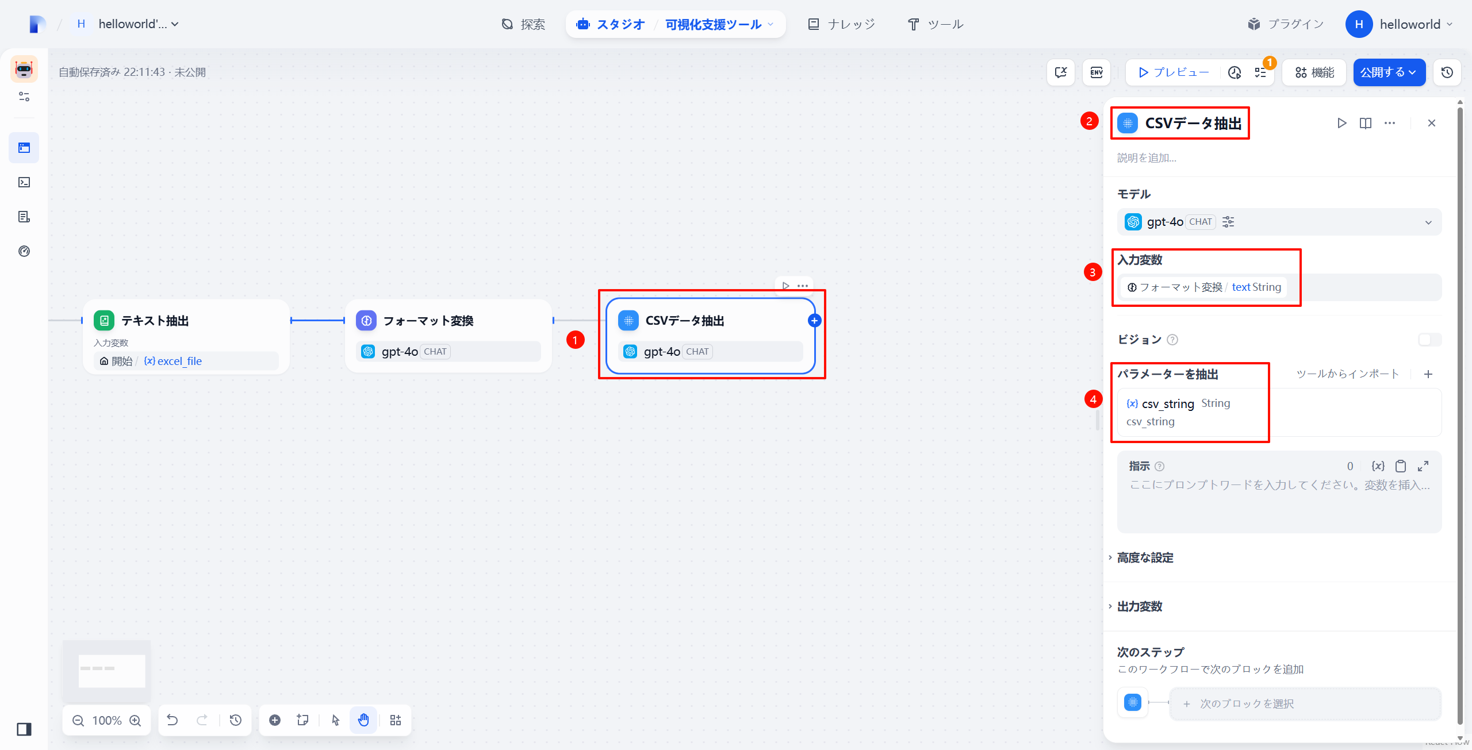Expand the 高度な設定 section
1472x750 pixels.
click(x=1145, y=557)
